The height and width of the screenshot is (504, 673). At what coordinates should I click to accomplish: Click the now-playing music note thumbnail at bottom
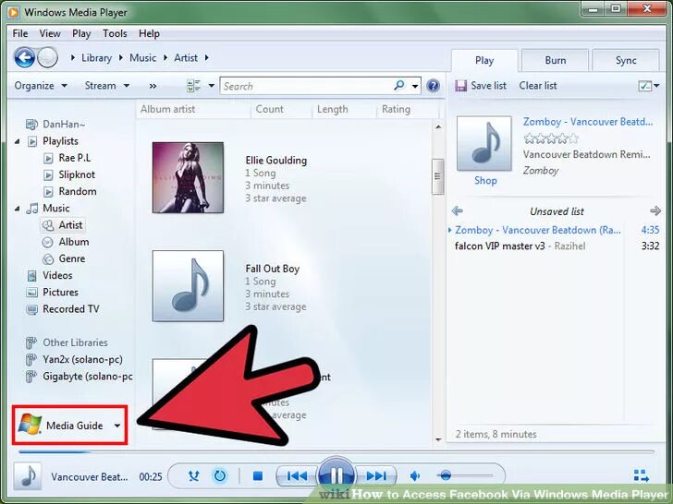click(28, 475)
